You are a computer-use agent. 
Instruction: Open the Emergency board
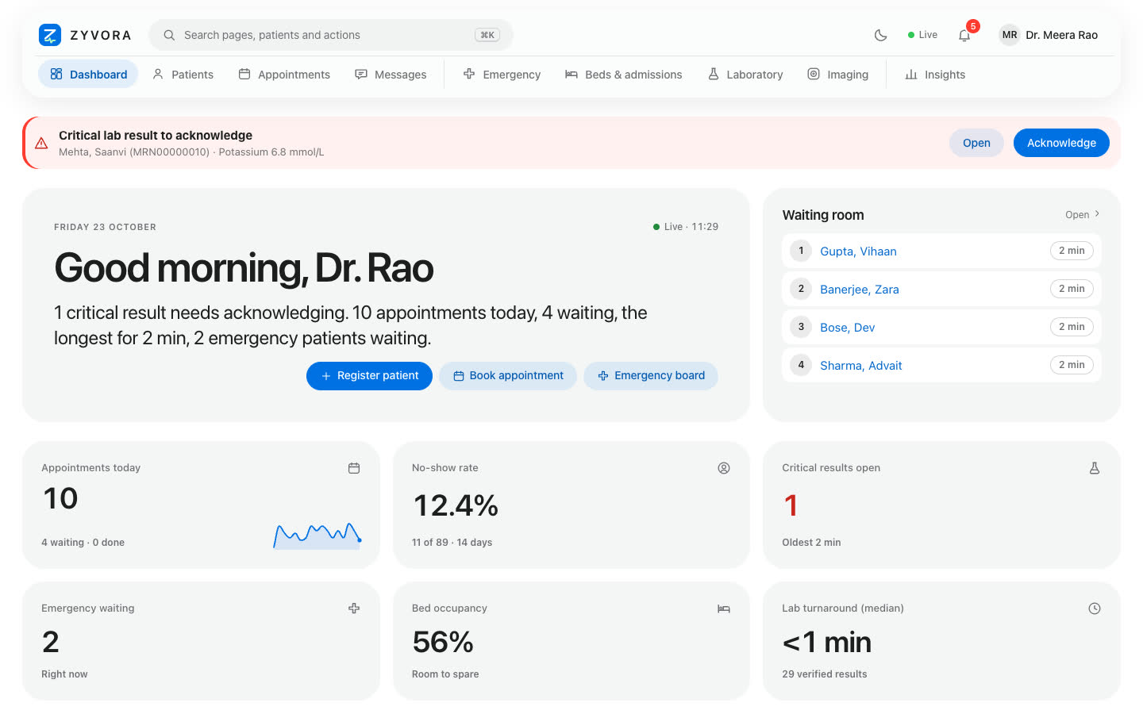(651, 376)
